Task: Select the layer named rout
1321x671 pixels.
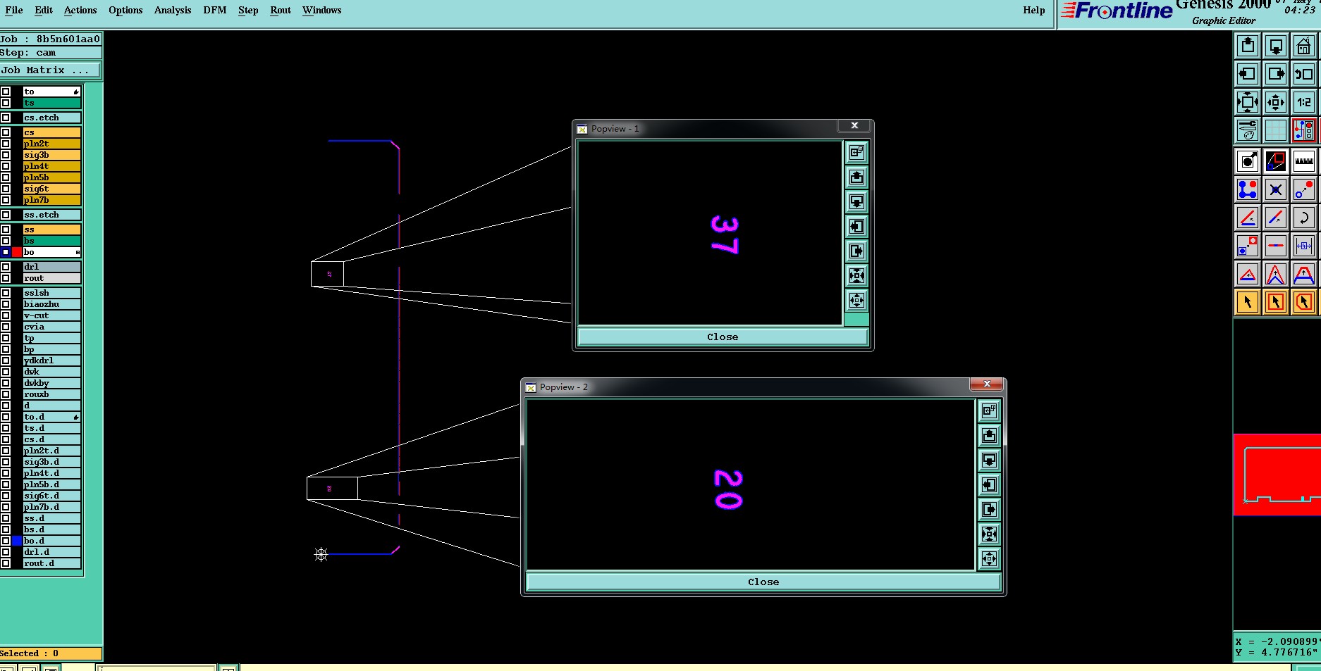Action: [x=51, y=278]
